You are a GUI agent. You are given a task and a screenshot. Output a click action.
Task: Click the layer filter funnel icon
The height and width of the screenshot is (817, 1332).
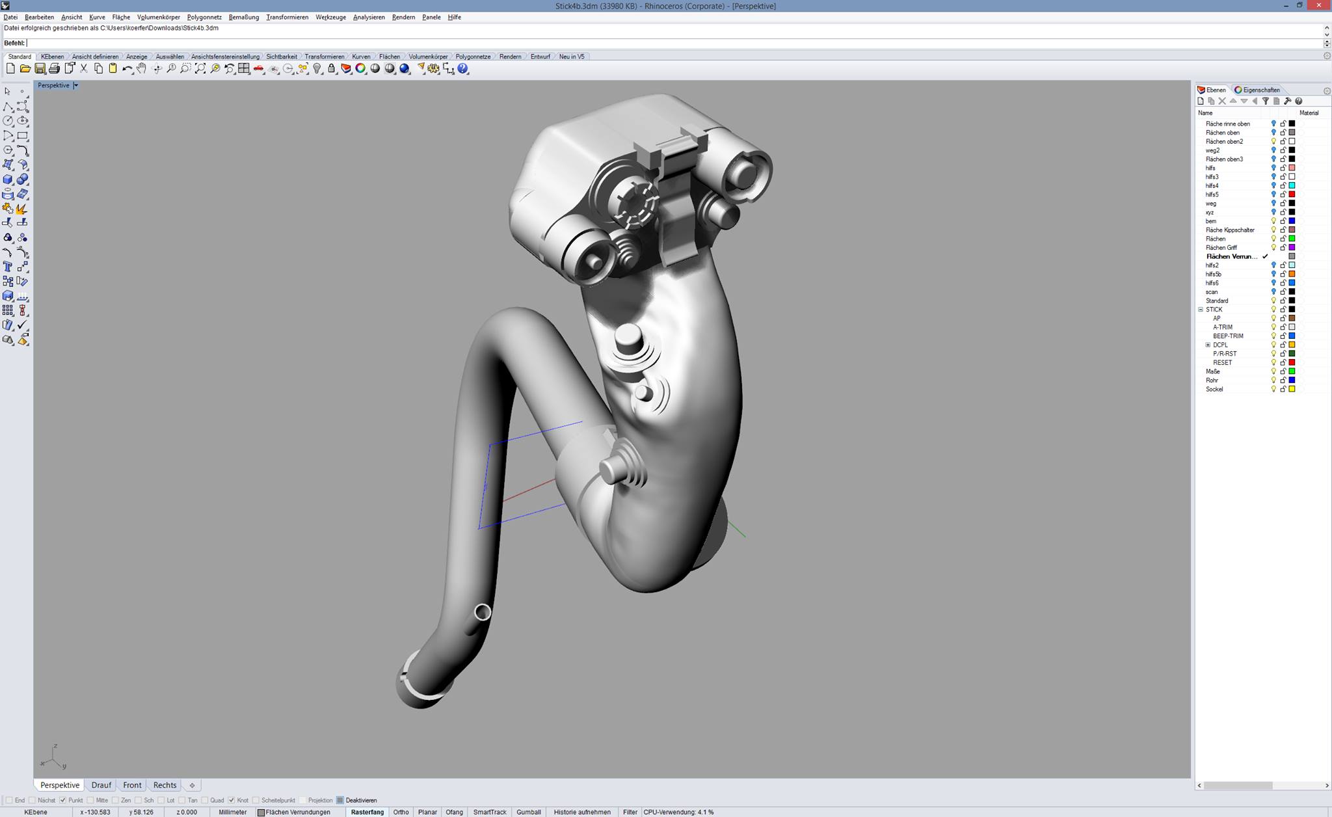click(x=1265, y=101)
